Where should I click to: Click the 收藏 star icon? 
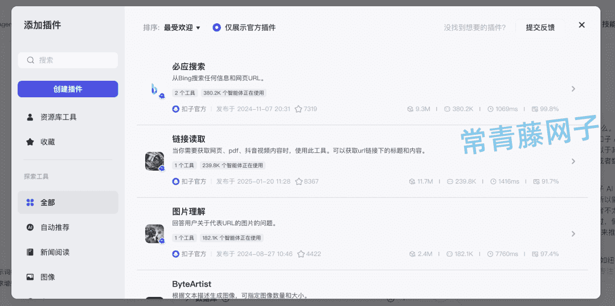point(30,142)
